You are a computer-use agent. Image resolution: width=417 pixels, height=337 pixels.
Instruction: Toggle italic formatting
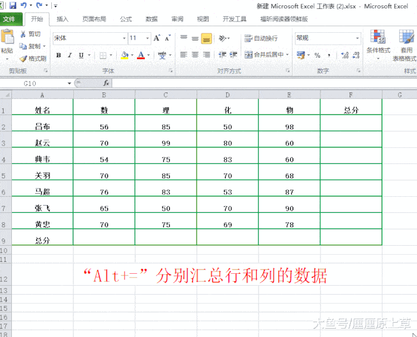(70, 55)
